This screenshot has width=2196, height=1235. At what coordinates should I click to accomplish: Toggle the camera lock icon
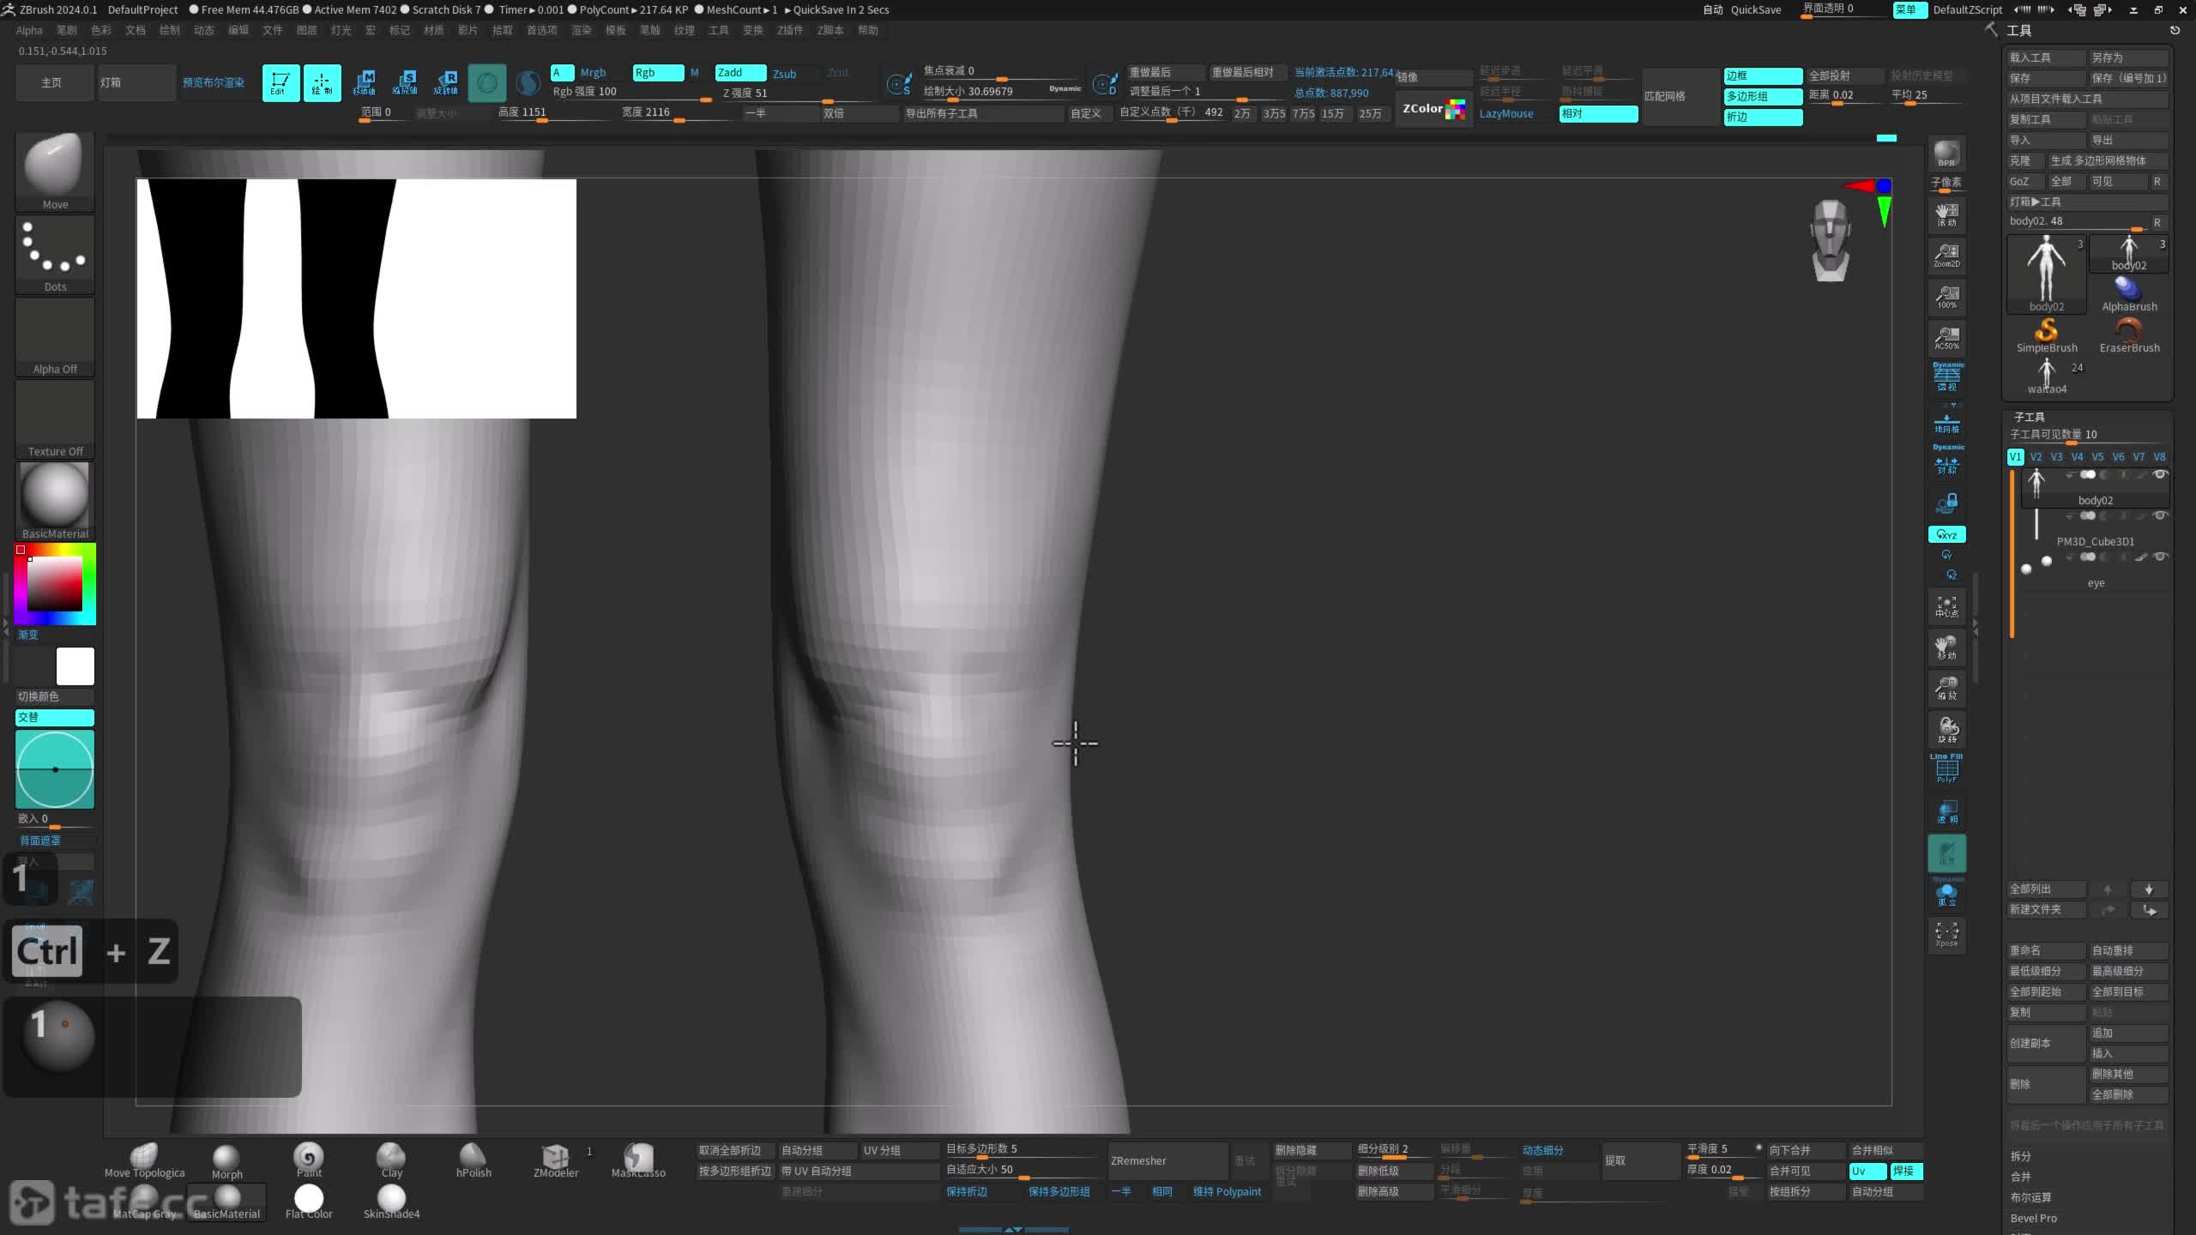click(x=1946, y=503)
